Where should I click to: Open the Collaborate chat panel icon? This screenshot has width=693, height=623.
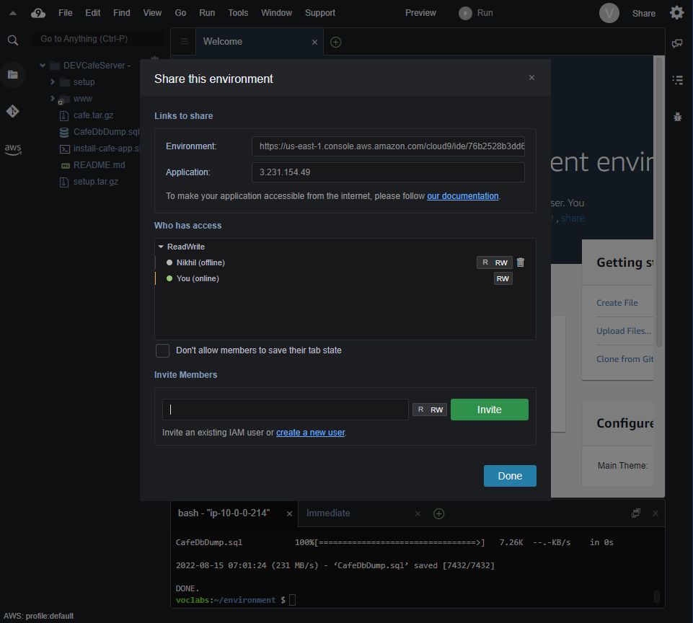tap(677, 43)
